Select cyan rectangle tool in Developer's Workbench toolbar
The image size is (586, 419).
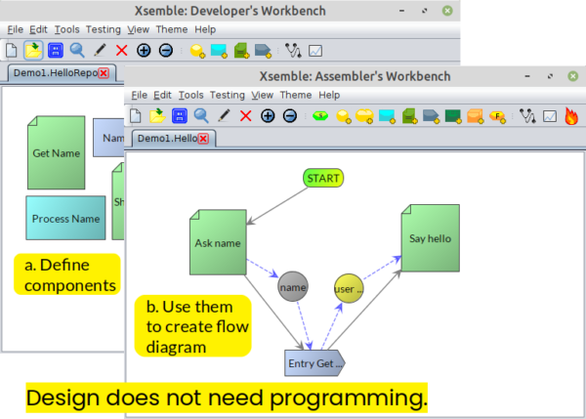pos(218,50)
